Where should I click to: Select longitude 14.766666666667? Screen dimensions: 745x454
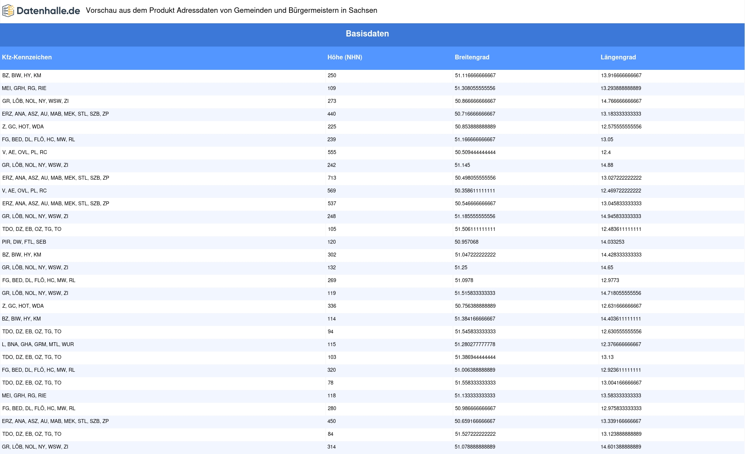(621, 101)
